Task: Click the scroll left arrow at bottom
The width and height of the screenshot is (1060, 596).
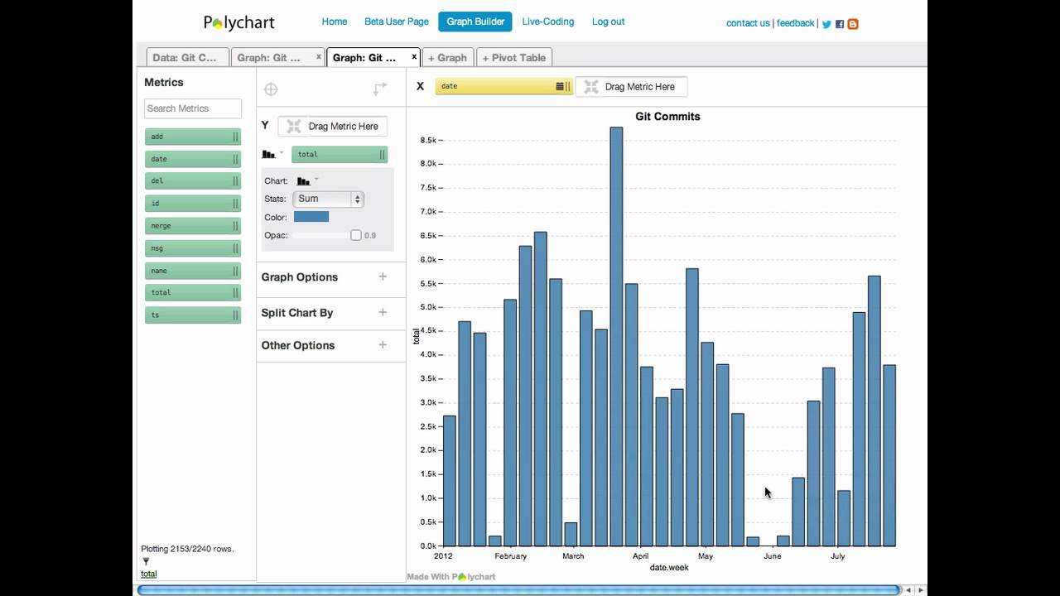Action: (908, 590)
